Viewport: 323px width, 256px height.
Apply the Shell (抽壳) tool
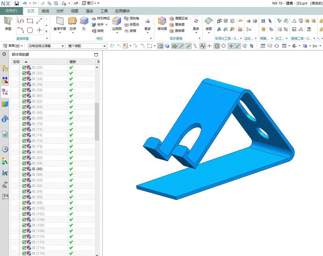click(x=98, y=31)
